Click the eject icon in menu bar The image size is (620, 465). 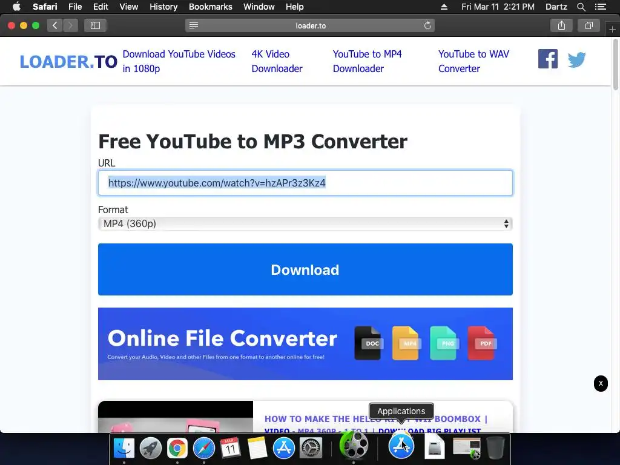click(444, 7)
